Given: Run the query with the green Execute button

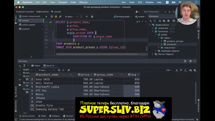Looking at the screenshot, I should click(x=46, y=16).
